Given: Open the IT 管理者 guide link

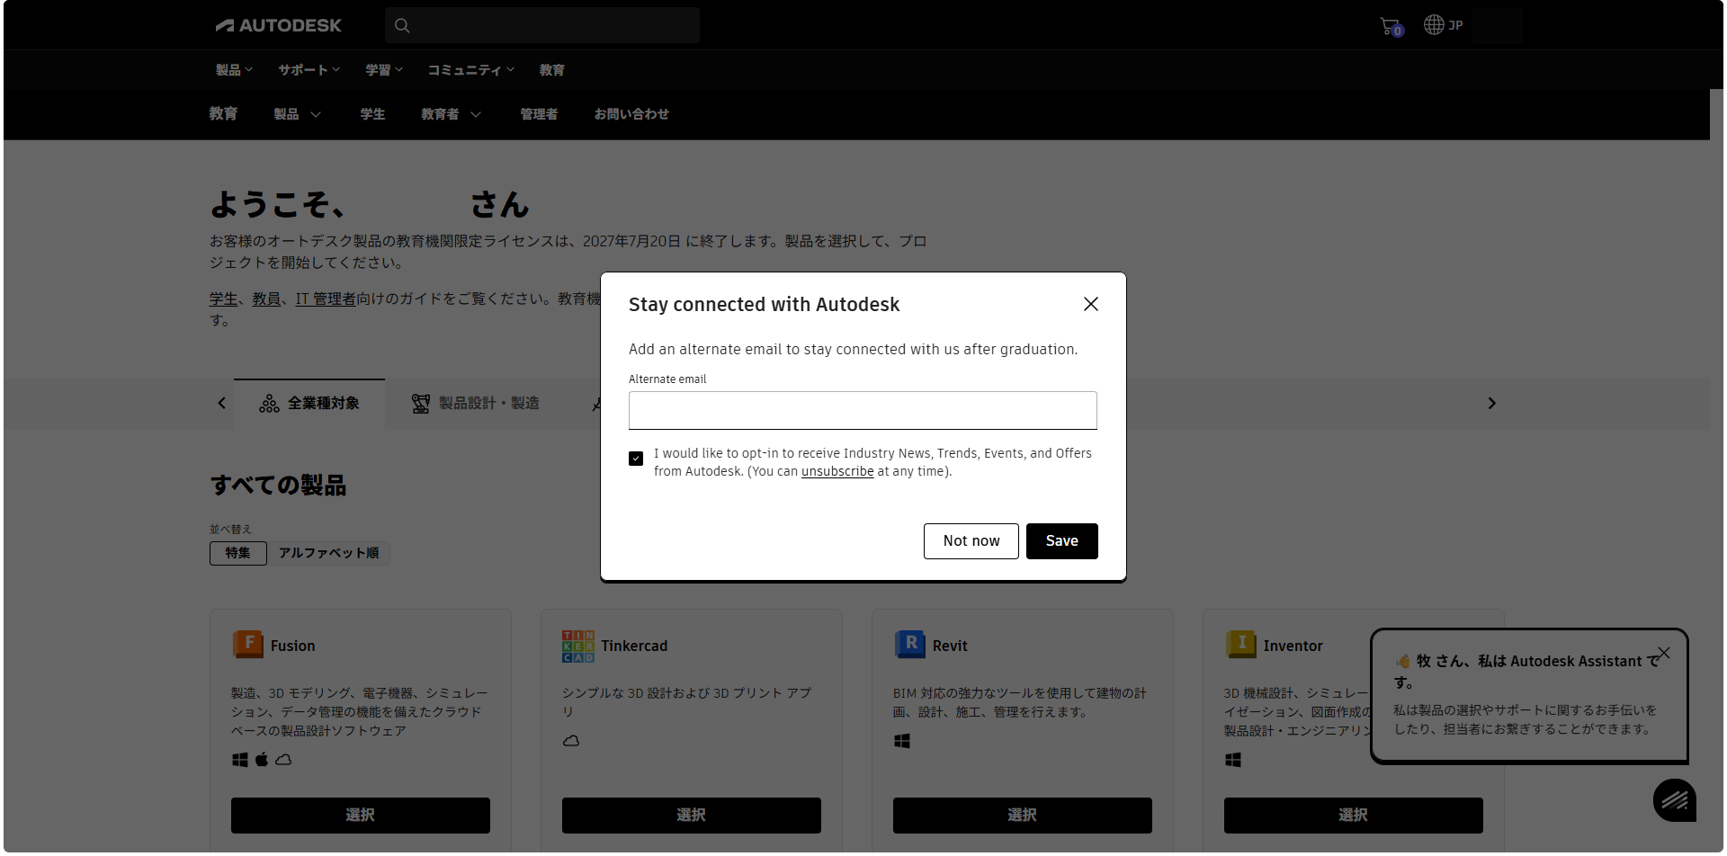Looking at the screenshot, I should pos(326,299).
